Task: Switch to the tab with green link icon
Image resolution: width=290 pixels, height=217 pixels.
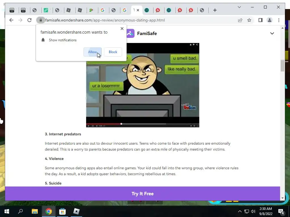Action: pos(46,10)
